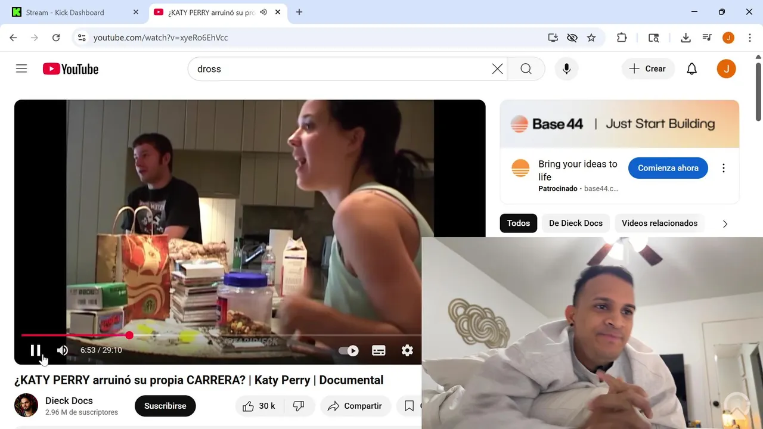Viewport: 763px width, 429px height.
Task: Open the Dieck Docs channel name link
Action: point(69,400)
